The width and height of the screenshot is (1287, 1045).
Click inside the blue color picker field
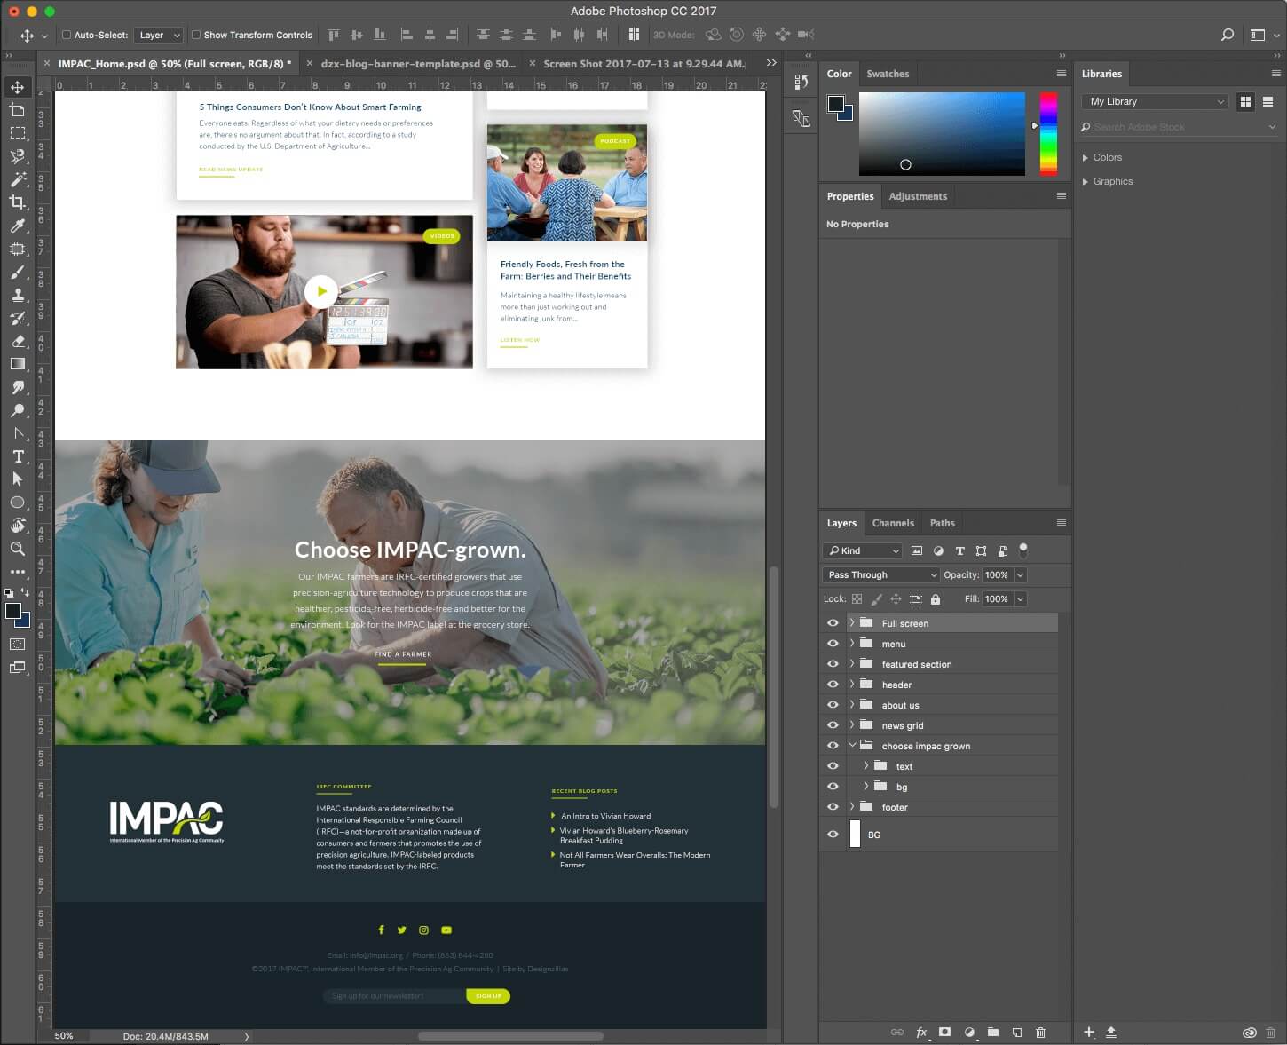942,133
